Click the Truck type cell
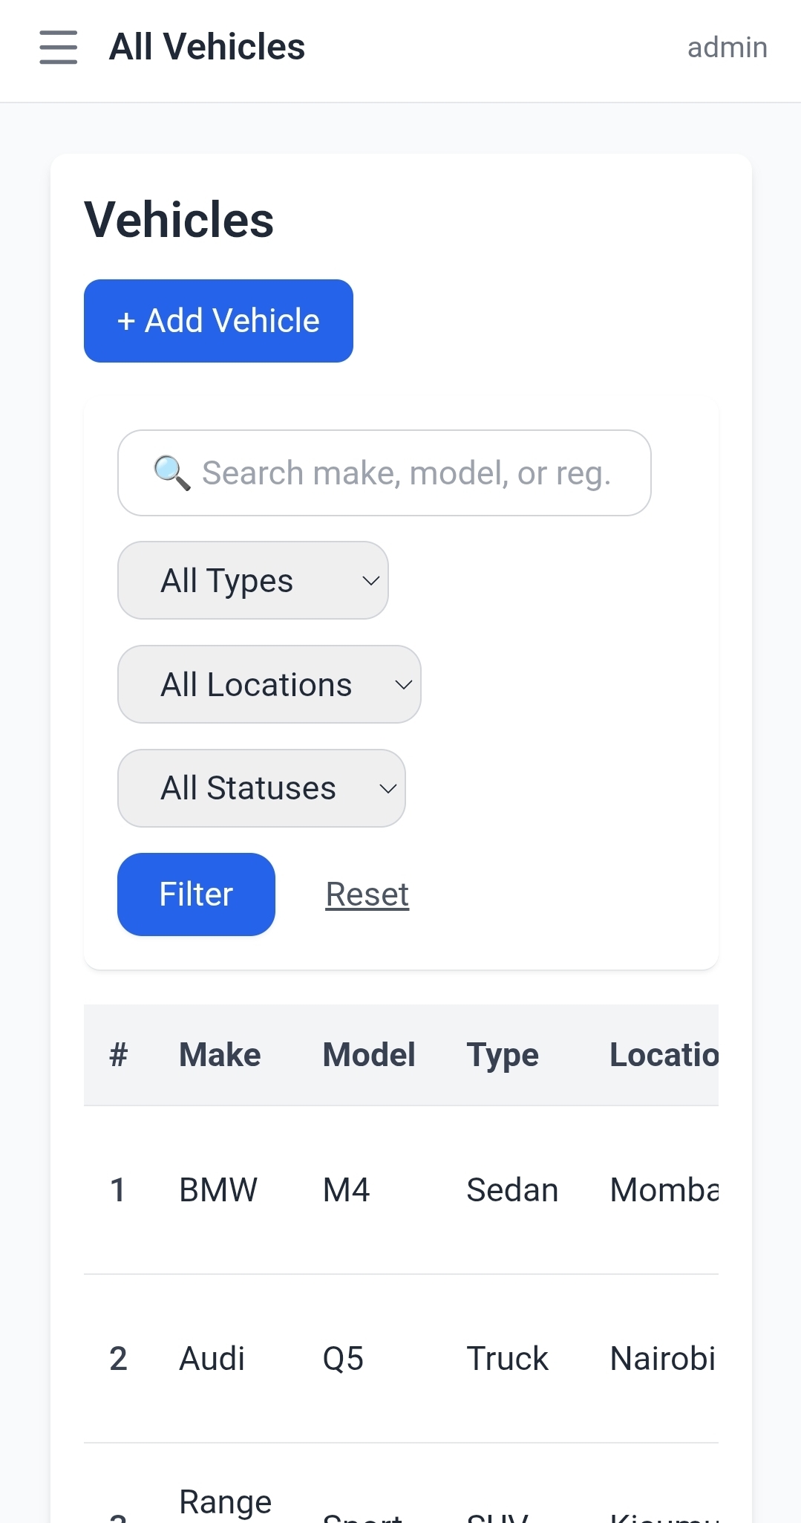 [x=507, y=1359]
